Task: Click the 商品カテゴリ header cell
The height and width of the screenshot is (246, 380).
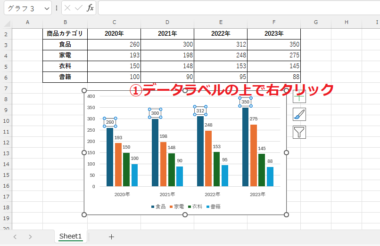Action: click(65, 33)
